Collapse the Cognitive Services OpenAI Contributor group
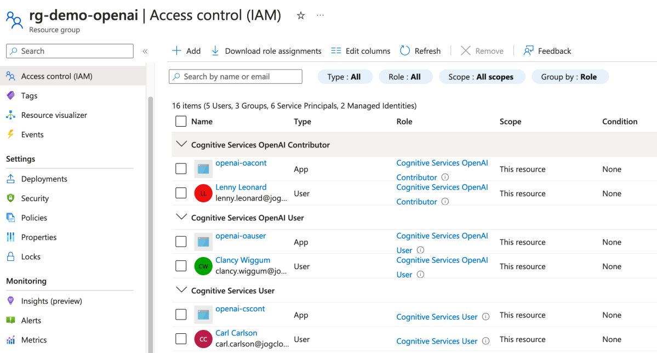657x353 pixels. pyautogui.click(x=181, y=145)
